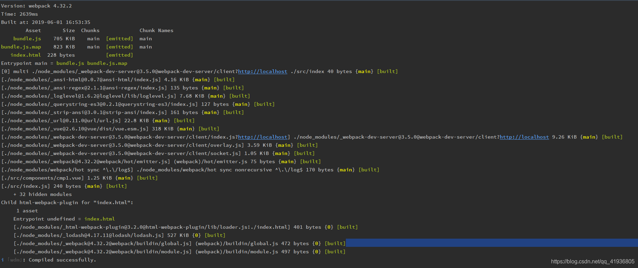The width and height of the screenshot is (638, 268).
Task: Click the 'webpack/hot sync' log line
Action: pos(190,170)
